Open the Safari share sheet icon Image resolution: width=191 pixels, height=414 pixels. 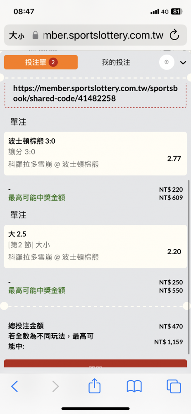94,386
